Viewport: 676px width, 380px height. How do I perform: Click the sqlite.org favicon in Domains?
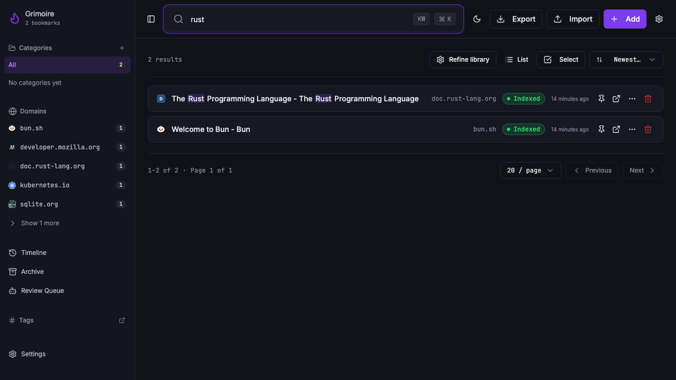tap(12, 204)
